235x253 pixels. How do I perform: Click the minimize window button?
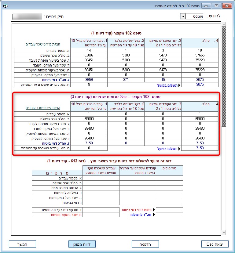tap(206, 6)
